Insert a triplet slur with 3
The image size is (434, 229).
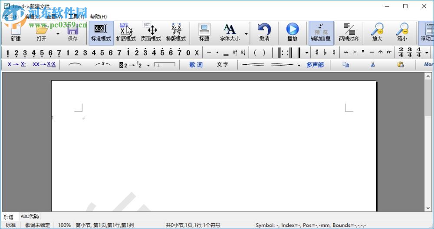coord(103,65)
